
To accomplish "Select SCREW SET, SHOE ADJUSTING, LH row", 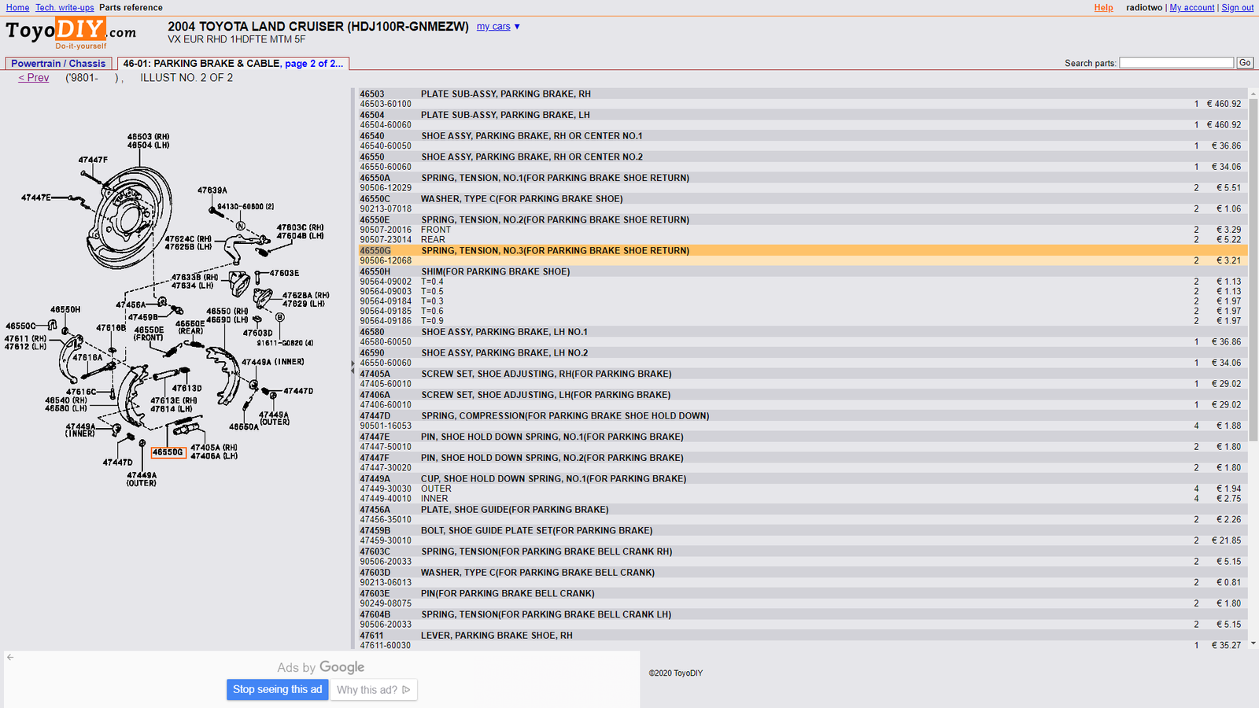I will pos(802,395).
